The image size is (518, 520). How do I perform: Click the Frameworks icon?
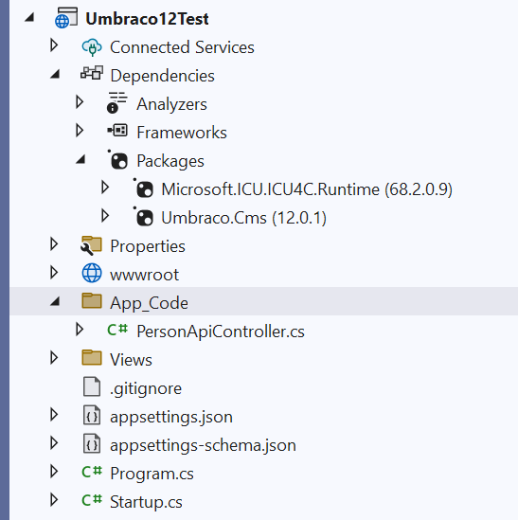[x=117, y=131]
